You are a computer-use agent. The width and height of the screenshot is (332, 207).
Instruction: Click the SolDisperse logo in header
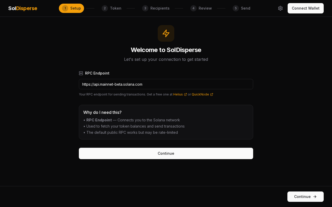(23, 8)
